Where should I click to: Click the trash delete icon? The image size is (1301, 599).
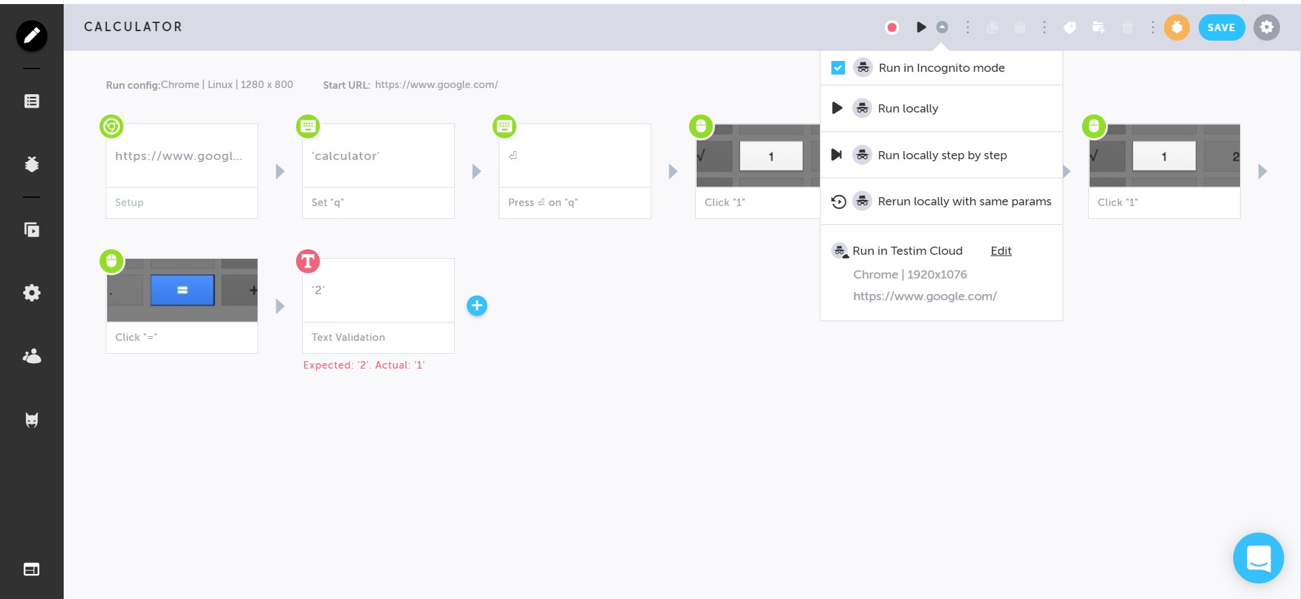[1128, 27]
